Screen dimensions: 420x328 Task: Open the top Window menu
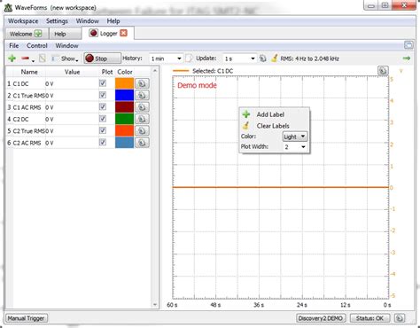click(88, 21)
